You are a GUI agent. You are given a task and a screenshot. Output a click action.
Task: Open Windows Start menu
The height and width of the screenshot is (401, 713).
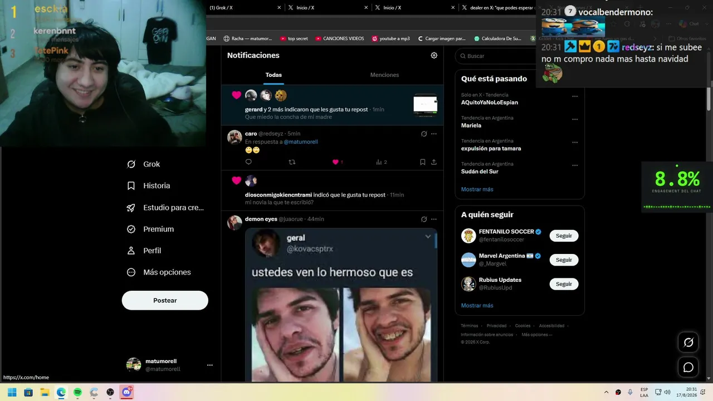click(x=12, y=392)
